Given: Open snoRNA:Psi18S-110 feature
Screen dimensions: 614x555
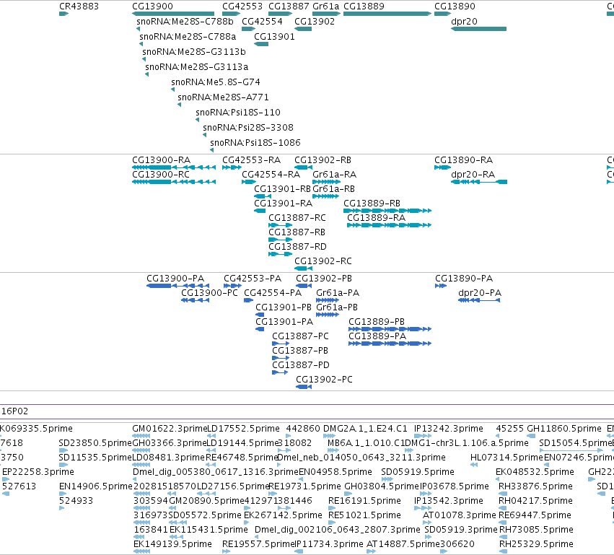Looking at the screenshot, I should coord(198,120).
